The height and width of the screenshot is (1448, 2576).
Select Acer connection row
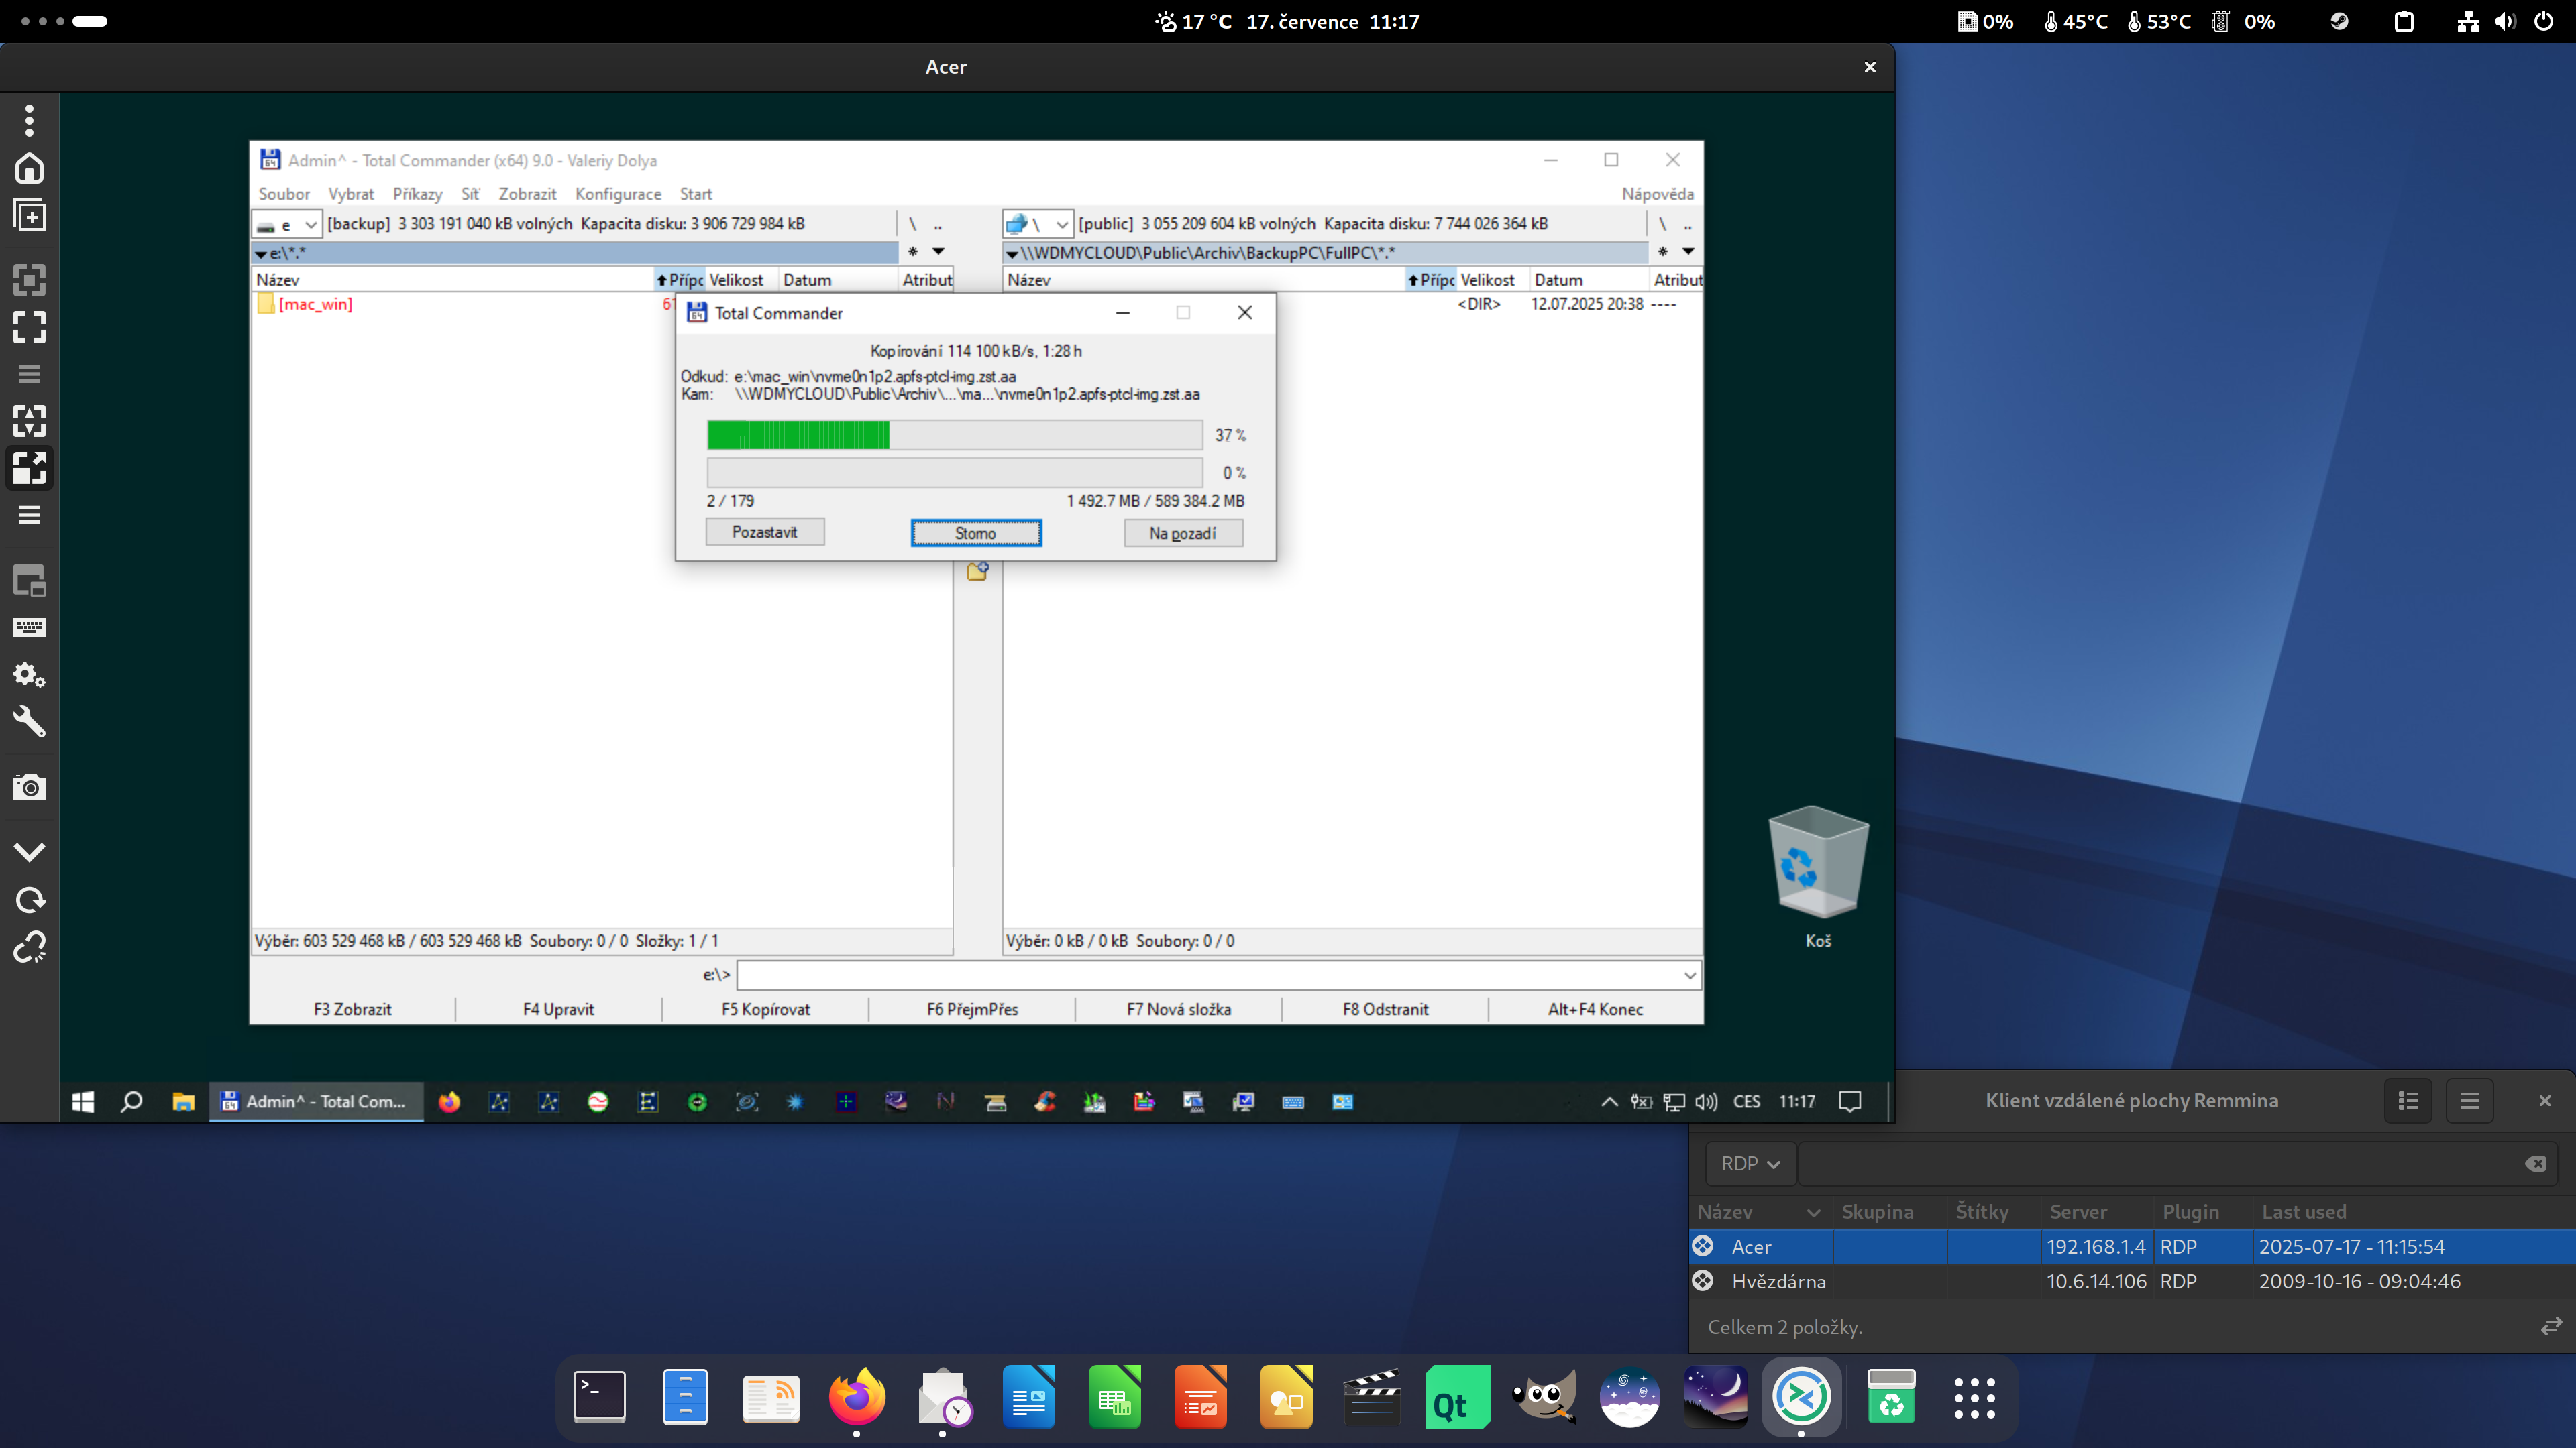click(x=2132, y=1246)
